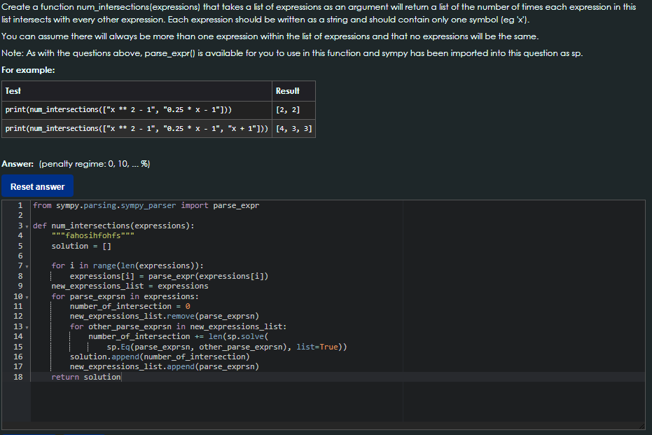Collapse the fold arrow on line 10
The width and height of the screenshot is (652, 435).
point(27,297)
